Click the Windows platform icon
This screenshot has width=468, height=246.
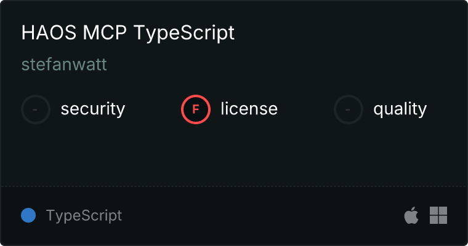438,215
